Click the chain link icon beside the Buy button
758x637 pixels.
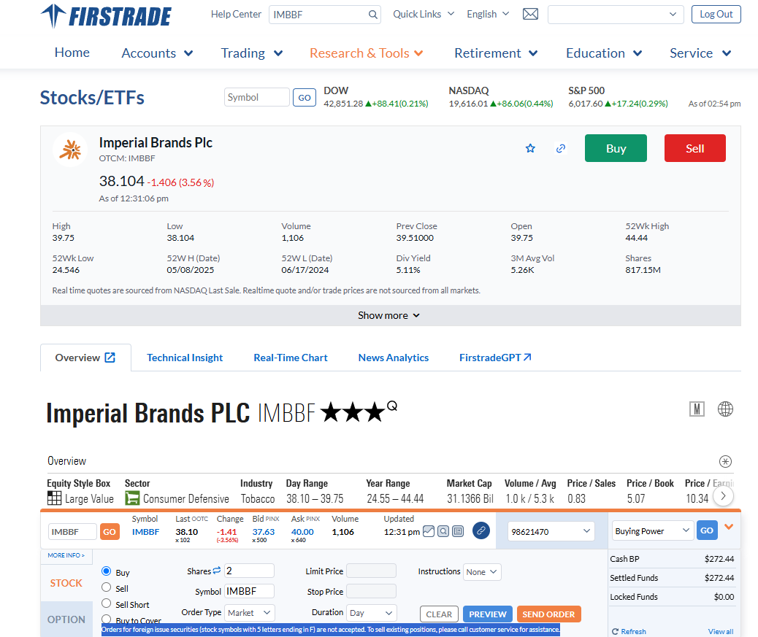[x=561, y=148]
